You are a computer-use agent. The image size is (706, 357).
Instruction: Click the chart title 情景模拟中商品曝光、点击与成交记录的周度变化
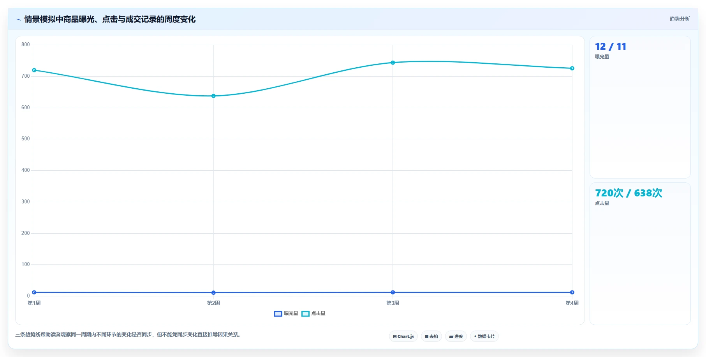point(110,19)
